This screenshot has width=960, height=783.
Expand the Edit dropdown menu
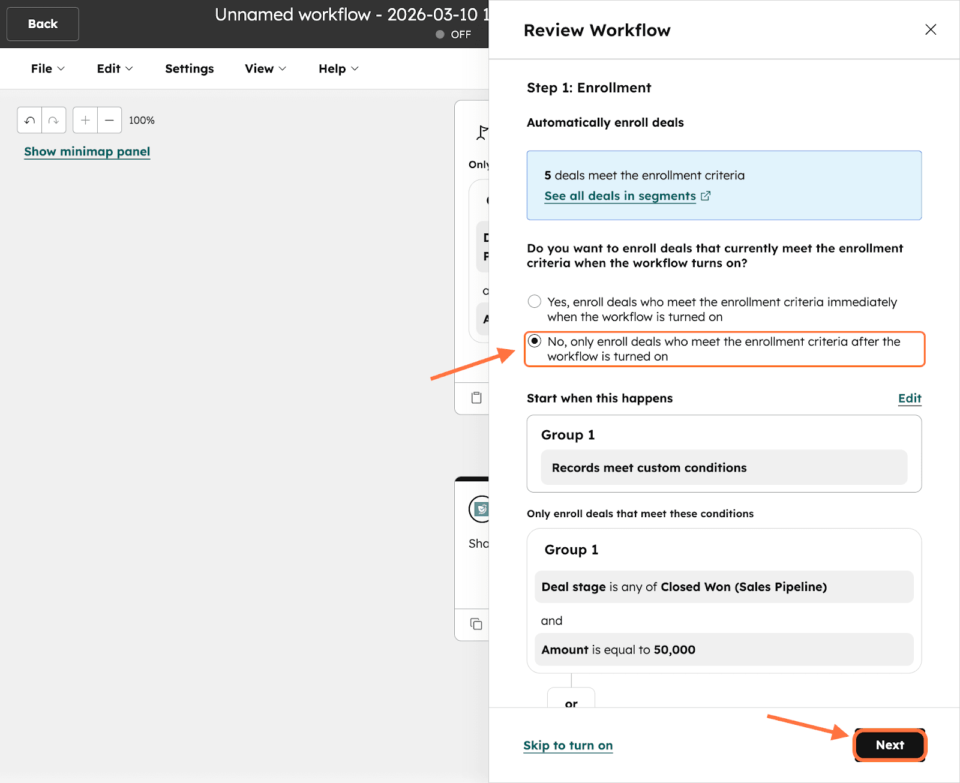pos(115,68)
